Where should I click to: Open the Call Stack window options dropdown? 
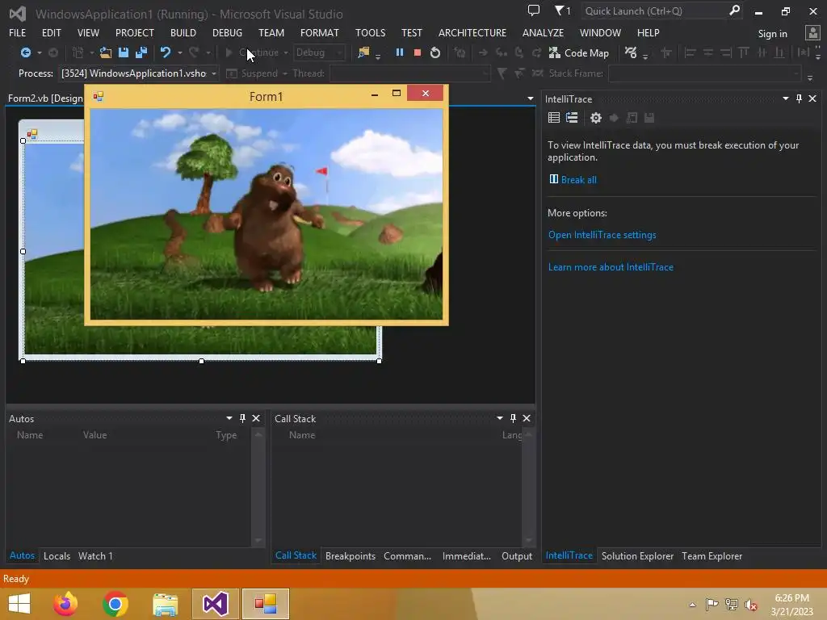(x=499, y=418)
